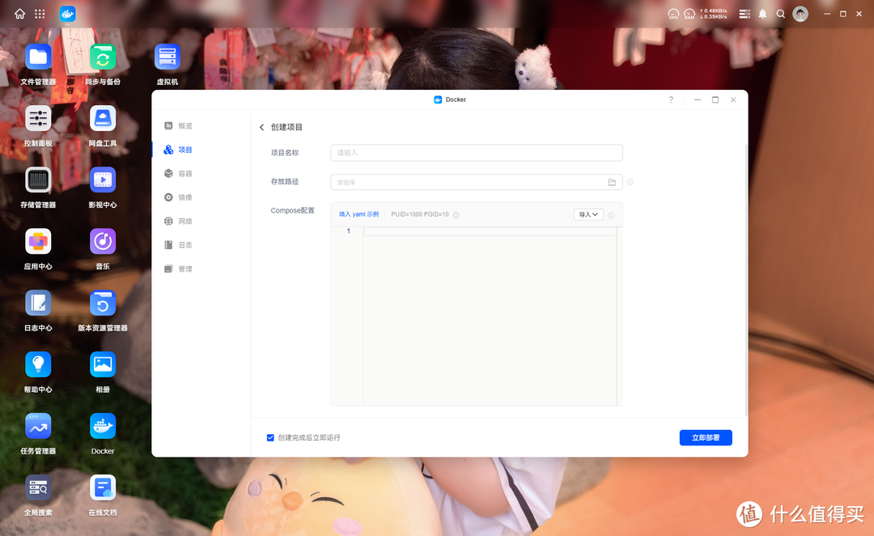This screenshot has width=874, height=536.
Task: Click the 立即部署 button
Action: coord(706,437)
